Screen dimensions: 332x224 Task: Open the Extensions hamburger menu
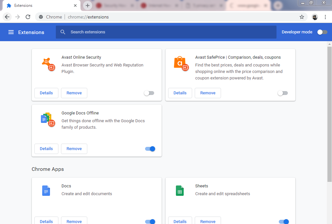pyautogui.click(x=11, y=32)
